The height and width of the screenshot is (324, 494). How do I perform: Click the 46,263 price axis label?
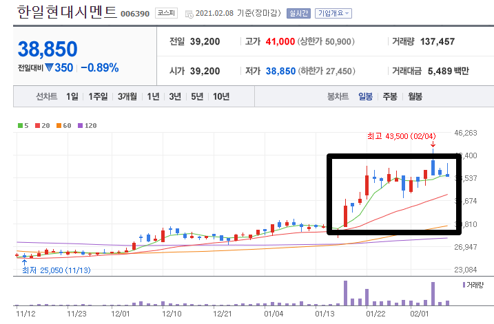tap(466, 133)
